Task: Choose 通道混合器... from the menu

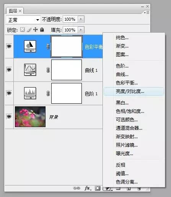Action: [134, 128]
